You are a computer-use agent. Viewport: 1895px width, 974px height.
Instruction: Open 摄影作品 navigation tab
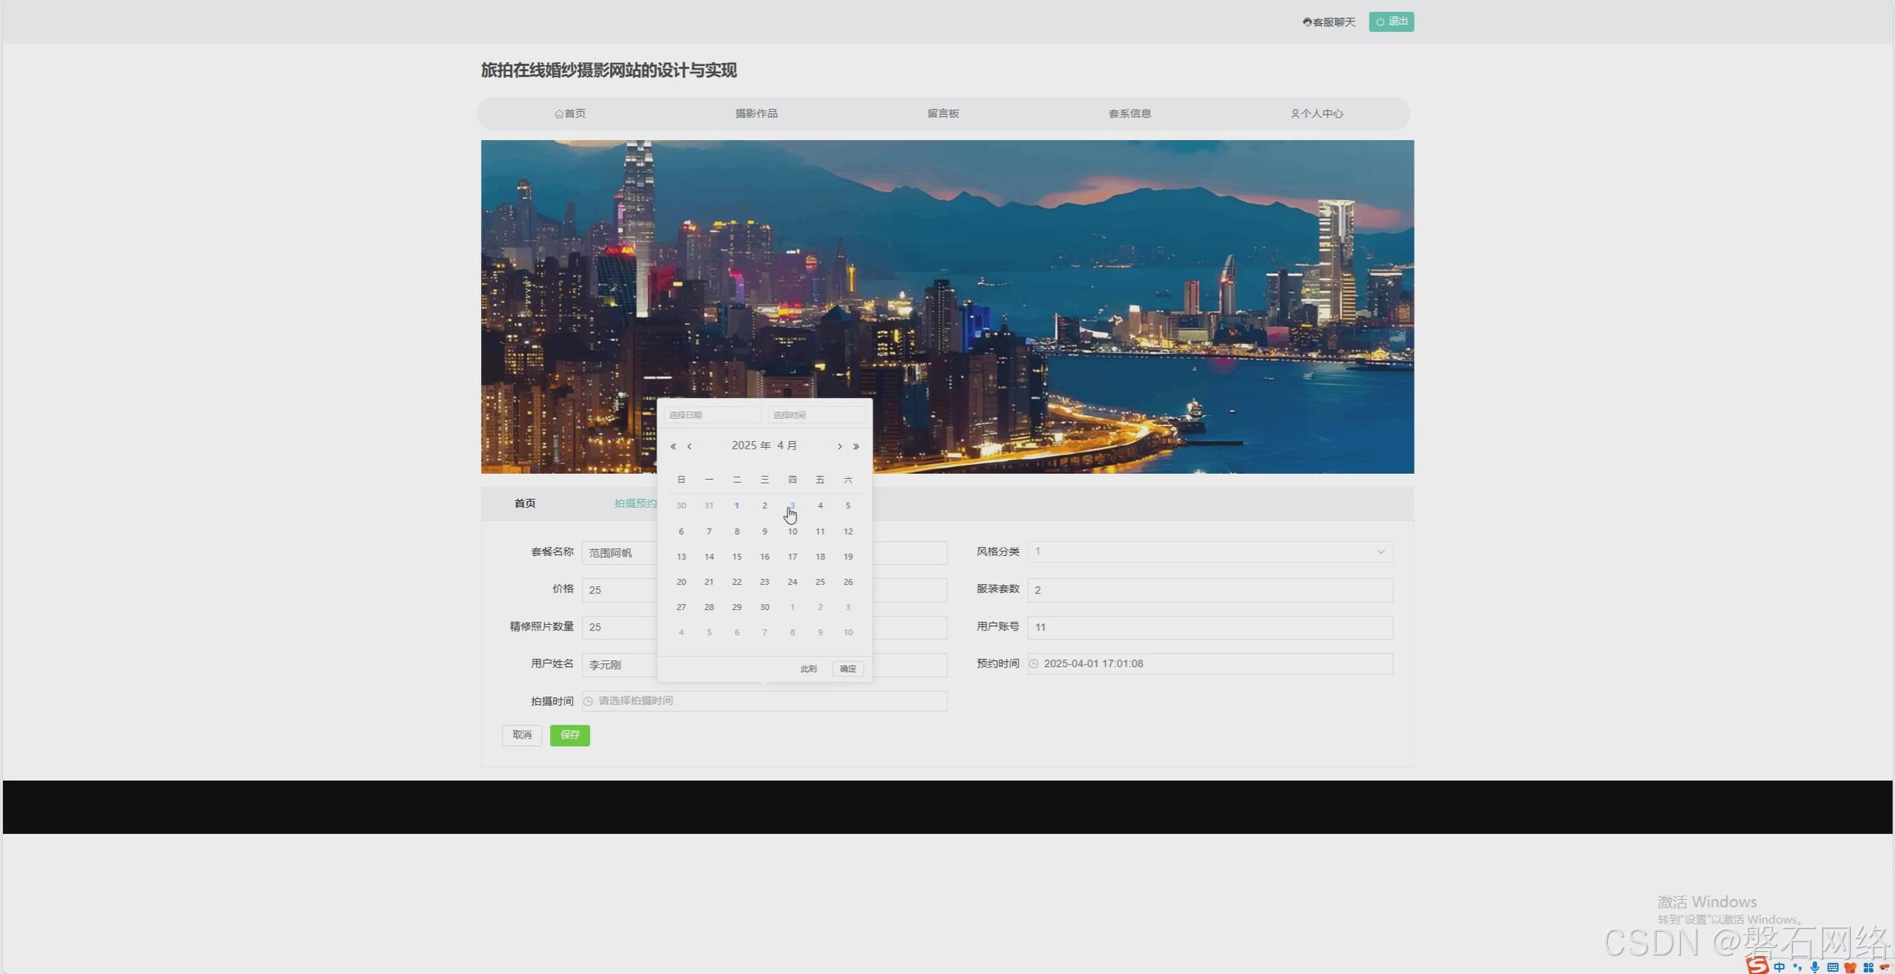[x=756, y=113]
